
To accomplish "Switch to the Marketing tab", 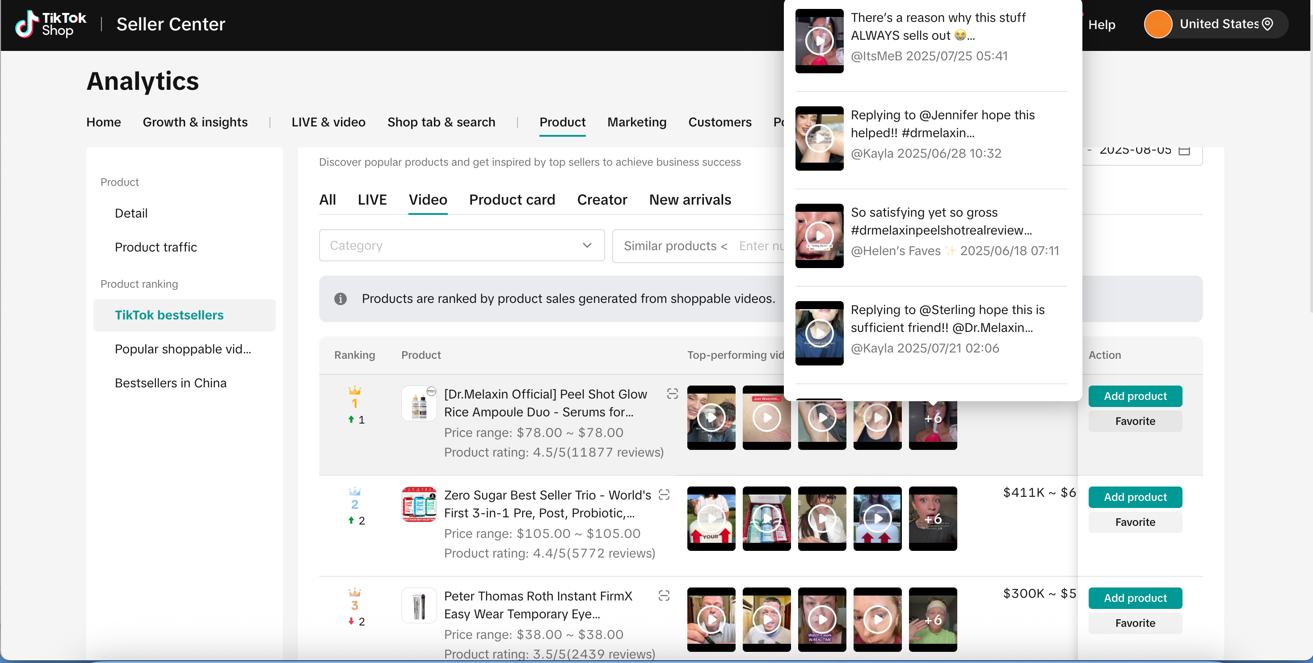I will (637, 122).
